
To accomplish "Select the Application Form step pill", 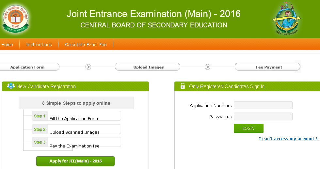I will pos(27,67).
